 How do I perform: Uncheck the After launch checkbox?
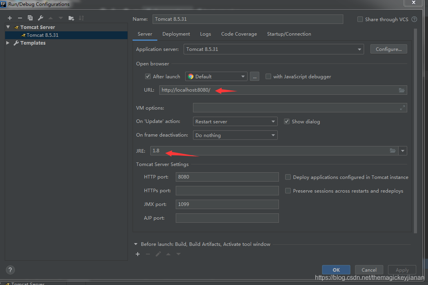(x=148, y=77)
